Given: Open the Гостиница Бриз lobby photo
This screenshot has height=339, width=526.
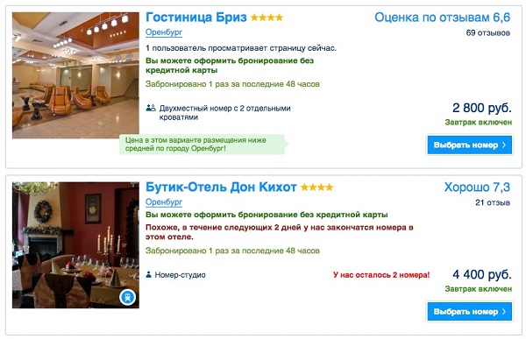Looking at the screenshot, I should pos(75,75).
